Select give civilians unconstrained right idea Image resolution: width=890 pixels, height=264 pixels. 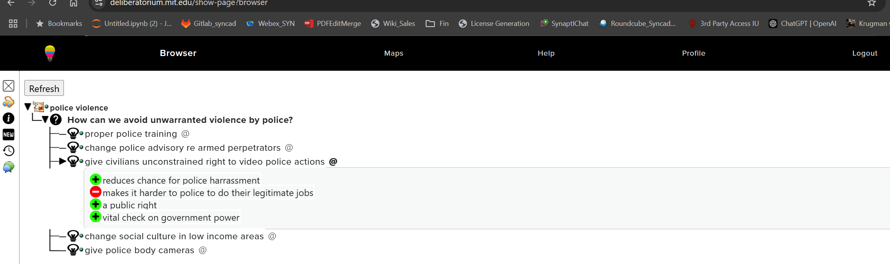point(205,162)
